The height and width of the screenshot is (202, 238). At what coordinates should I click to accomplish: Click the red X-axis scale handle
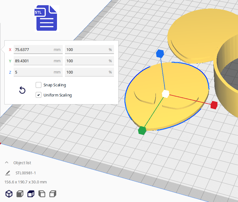click(214, 105)
